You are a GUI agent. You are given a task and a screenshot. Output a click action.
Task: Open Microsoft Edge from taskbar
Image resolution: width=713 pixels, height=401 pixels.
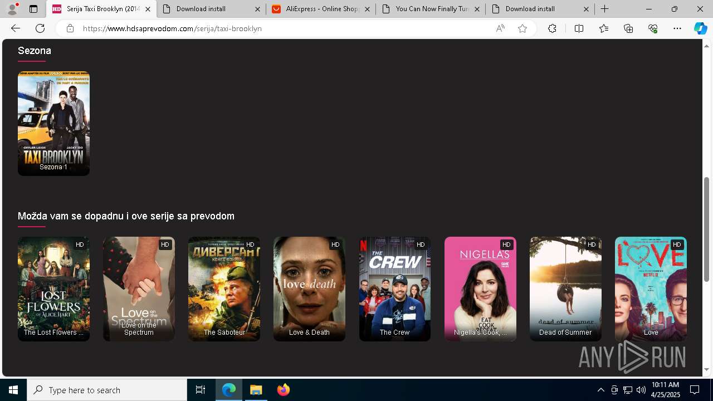coord(229,390)
